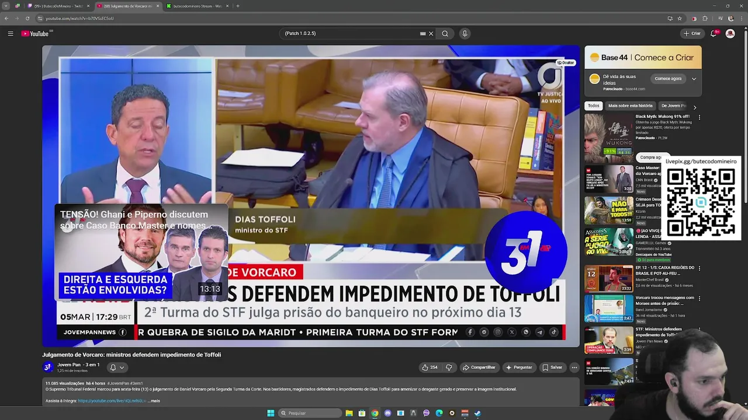The width and height of the screenshot is (748, 420).
Task: Install app icon in address bar
Action: point(670,19)
